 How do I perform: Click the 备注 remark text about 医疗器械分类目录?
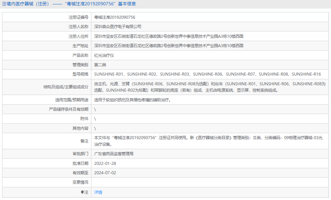coord(208,141)
